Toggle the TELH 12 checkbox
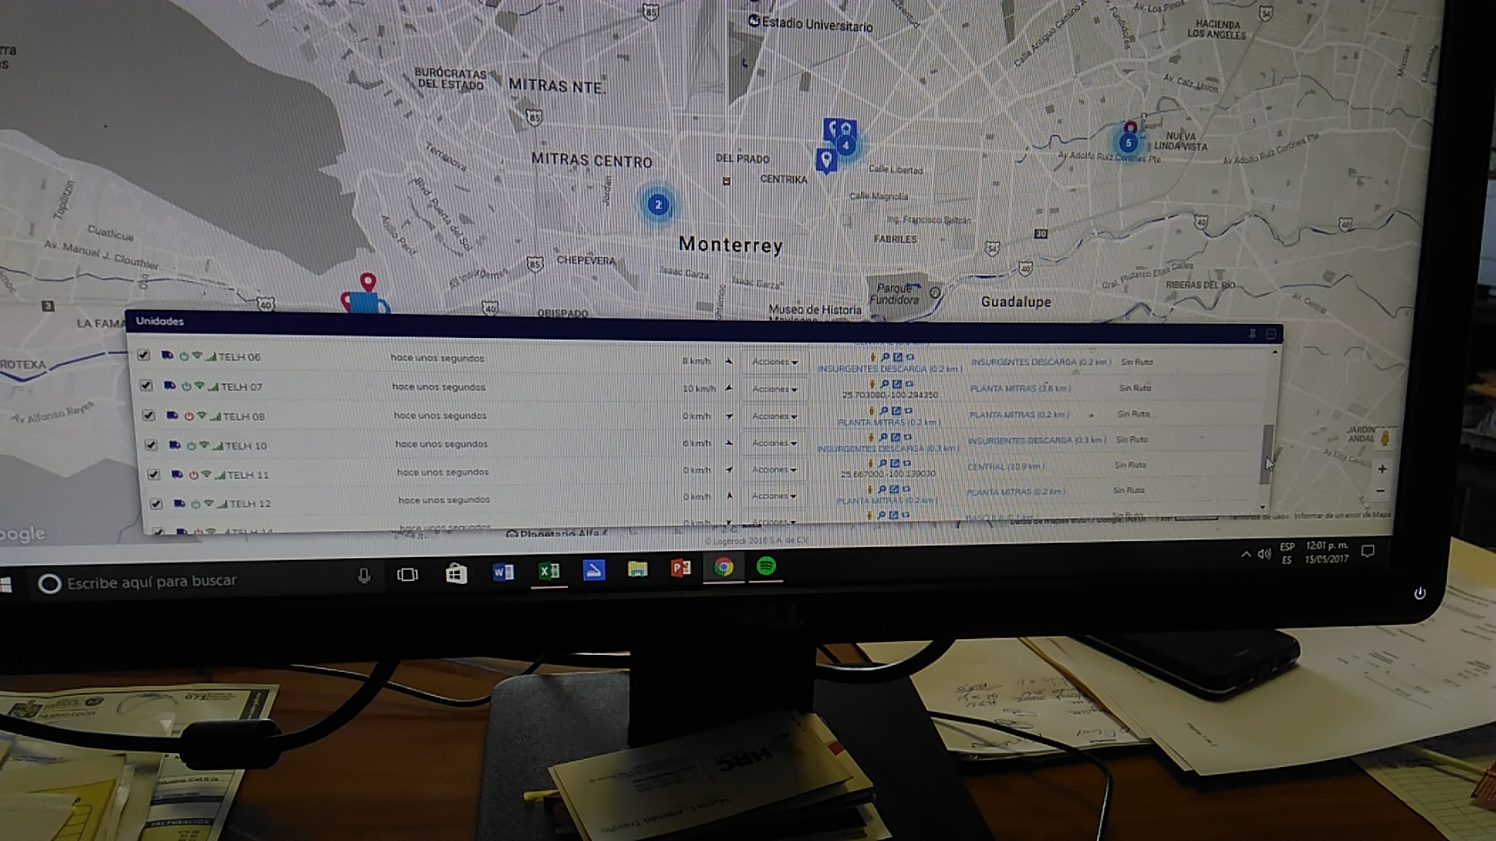Viewport: 1496px width, 841px height. click(x=156, y=504)
